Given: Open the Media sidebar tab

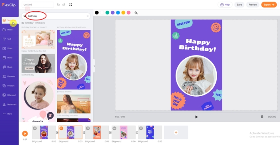Looking at the screenshot, I should [8, 30].
